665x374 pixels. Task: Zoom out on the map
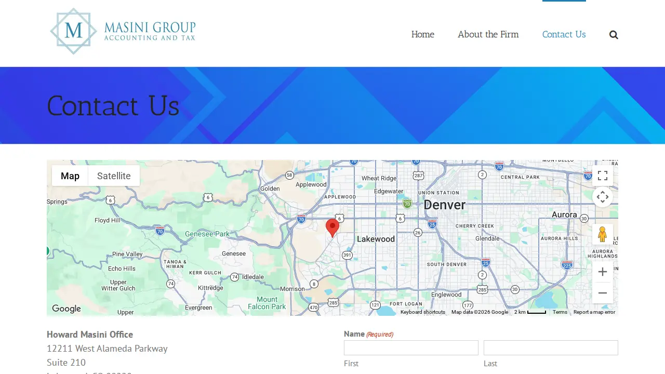pos(603,293)
